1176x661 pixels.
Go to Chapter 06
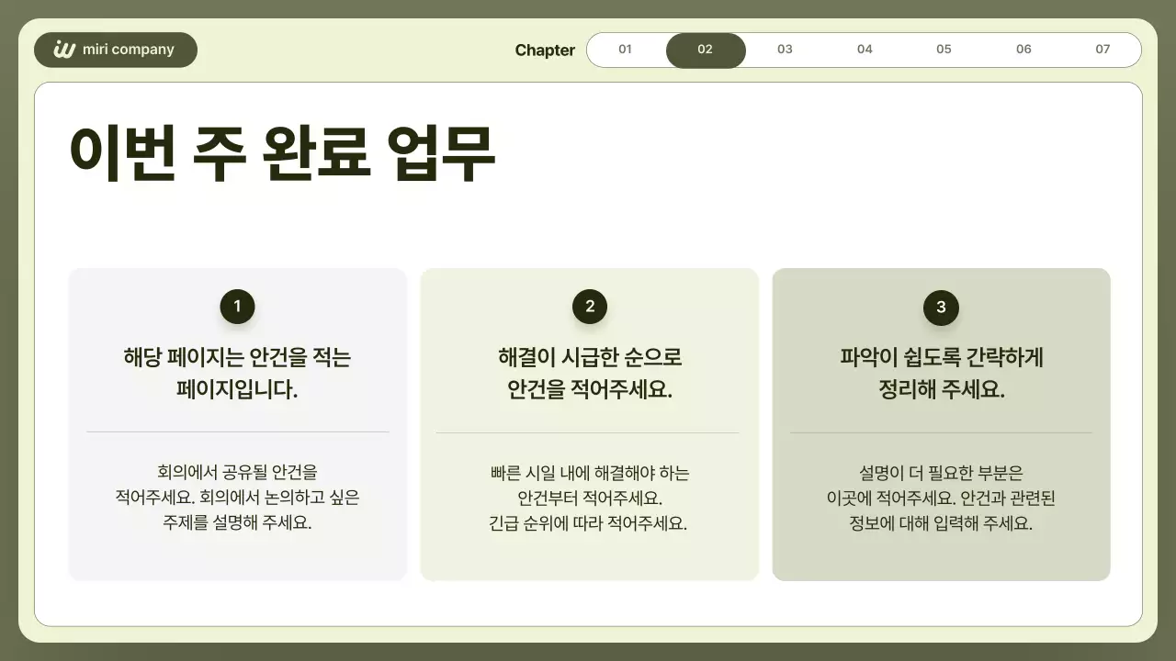click(1023, 50)
